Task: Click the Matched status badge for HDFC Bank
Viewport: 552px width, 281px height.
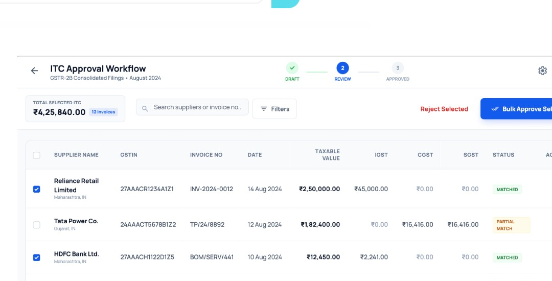Action: (x=508, y=257)
